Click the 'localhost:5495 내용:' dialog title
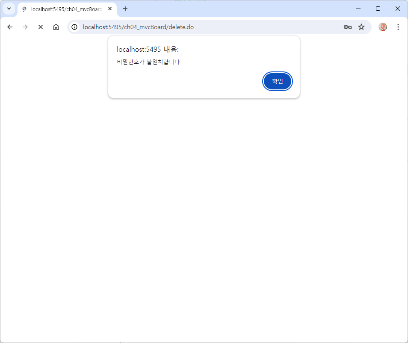This screenshot has height=343, width=408. [x=148, y=49]
